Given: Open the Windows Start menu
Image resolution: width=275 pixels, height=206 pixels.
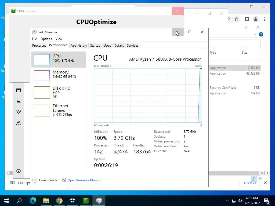Looking at the screenshot, I should (6, 201).
